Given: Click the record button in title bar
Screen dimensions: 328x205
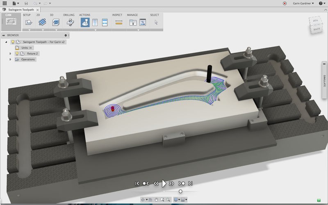Looking at the screenshot, I should pyautogui.click(x=285, y=3).
